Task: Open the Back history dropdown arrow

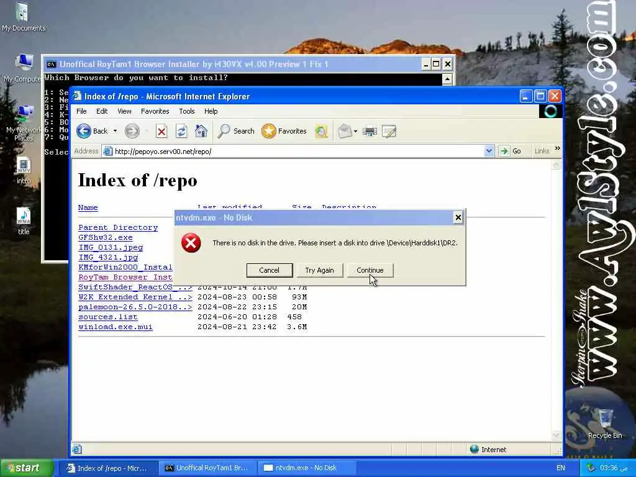Action: [x=115, y=131]
